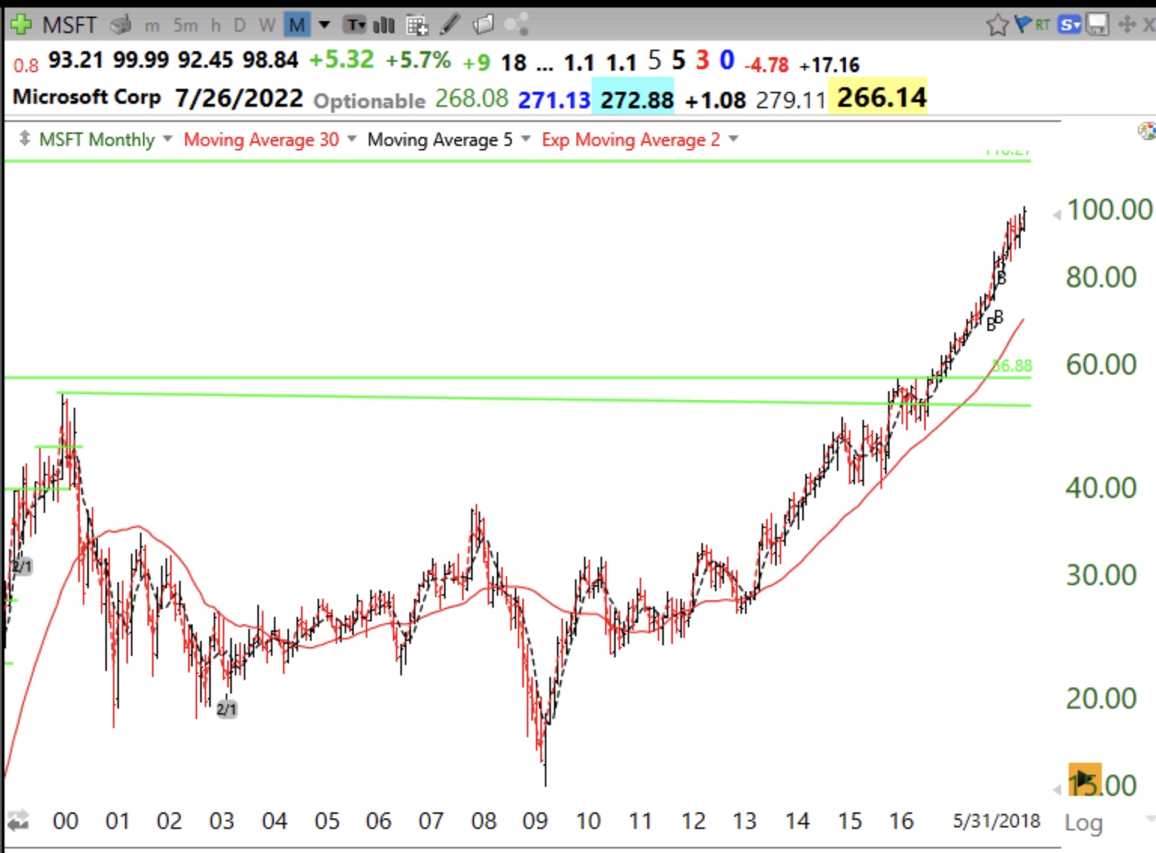Click the up-down arrow beside MSFT Monthly
Image resolution: width=1156 pixels, height=853 pixels.
[25, 138]
